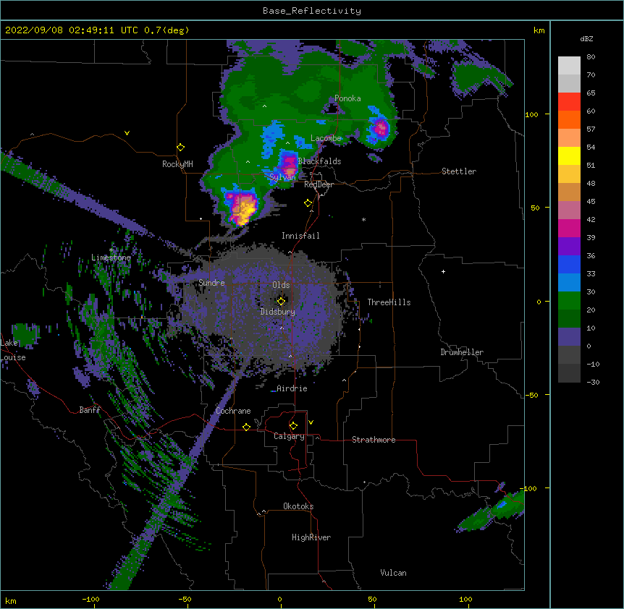Click the red 65 dBZ legend swatch
This screenshot has height=609, width=624.
pyautogui.click(x=569, y=102)
